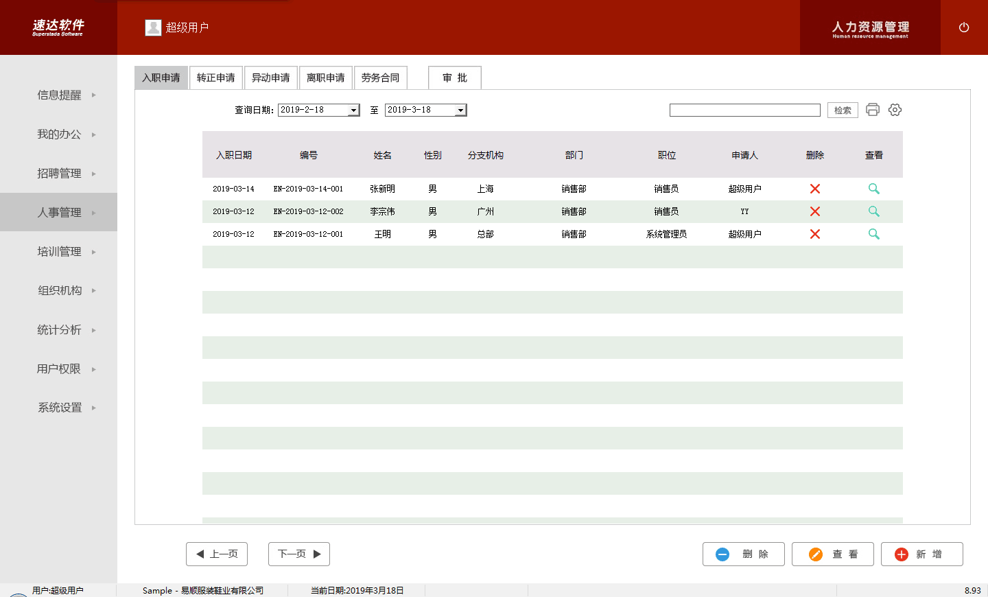View 李宗伟's record via magnifier icon
The image size is (988, 597).
pyautogui.click(x=873, y=211)
